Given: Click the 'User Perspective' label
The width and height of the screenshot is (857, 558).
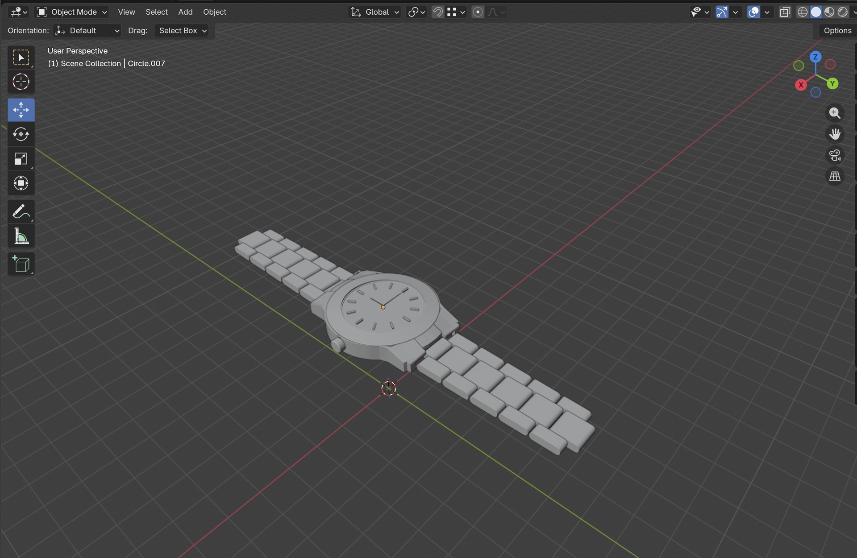Looking at the screenshot, I should (x=78, y=51).
